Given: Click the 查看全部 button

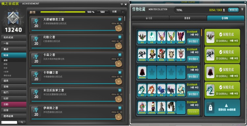Looking at the screenshot, I should [x=233, y=10].
